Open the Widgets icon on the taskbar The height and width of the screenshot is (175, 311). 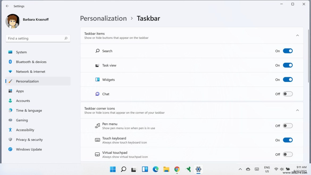pyautogui.click(x=145, y=169)
